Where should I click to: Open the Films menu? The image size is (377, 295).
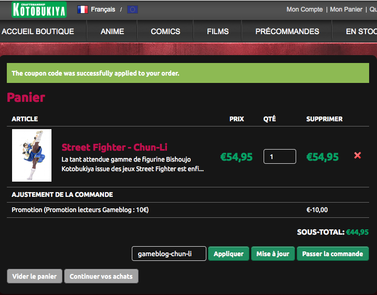pos(218,31)
